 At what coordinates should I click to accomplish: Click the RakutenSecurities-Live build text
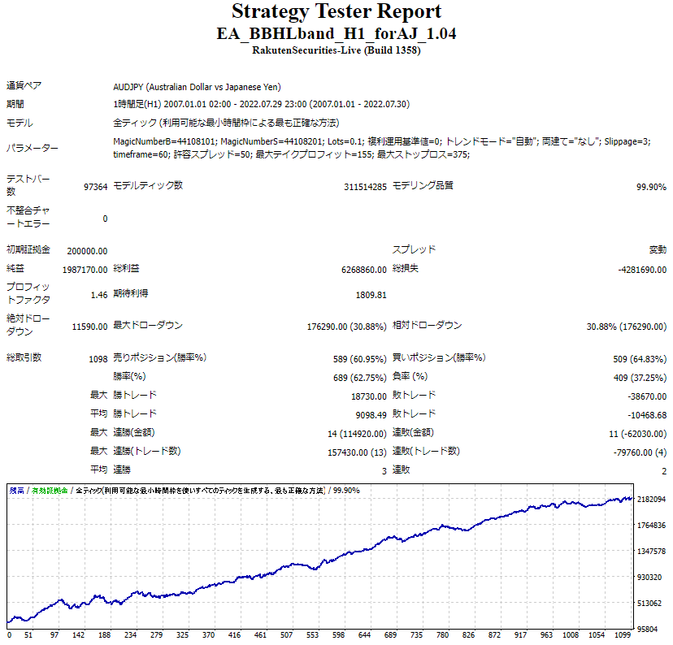click(x=336, y=50)
